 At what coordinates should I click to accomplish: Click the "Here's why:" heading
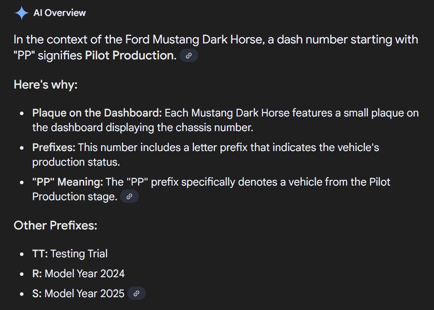pyautogui.click(x=46, y=84)
